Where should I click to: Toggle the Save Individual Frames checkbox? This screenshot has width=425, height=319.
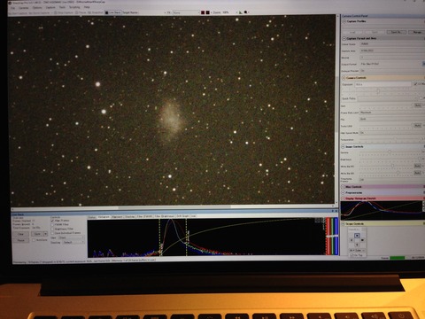(52, 233)
